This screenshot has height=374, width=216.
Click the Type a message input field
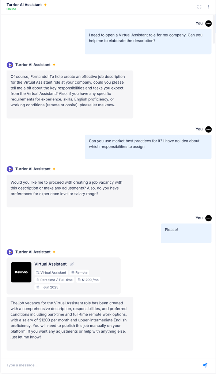point(103,365)
